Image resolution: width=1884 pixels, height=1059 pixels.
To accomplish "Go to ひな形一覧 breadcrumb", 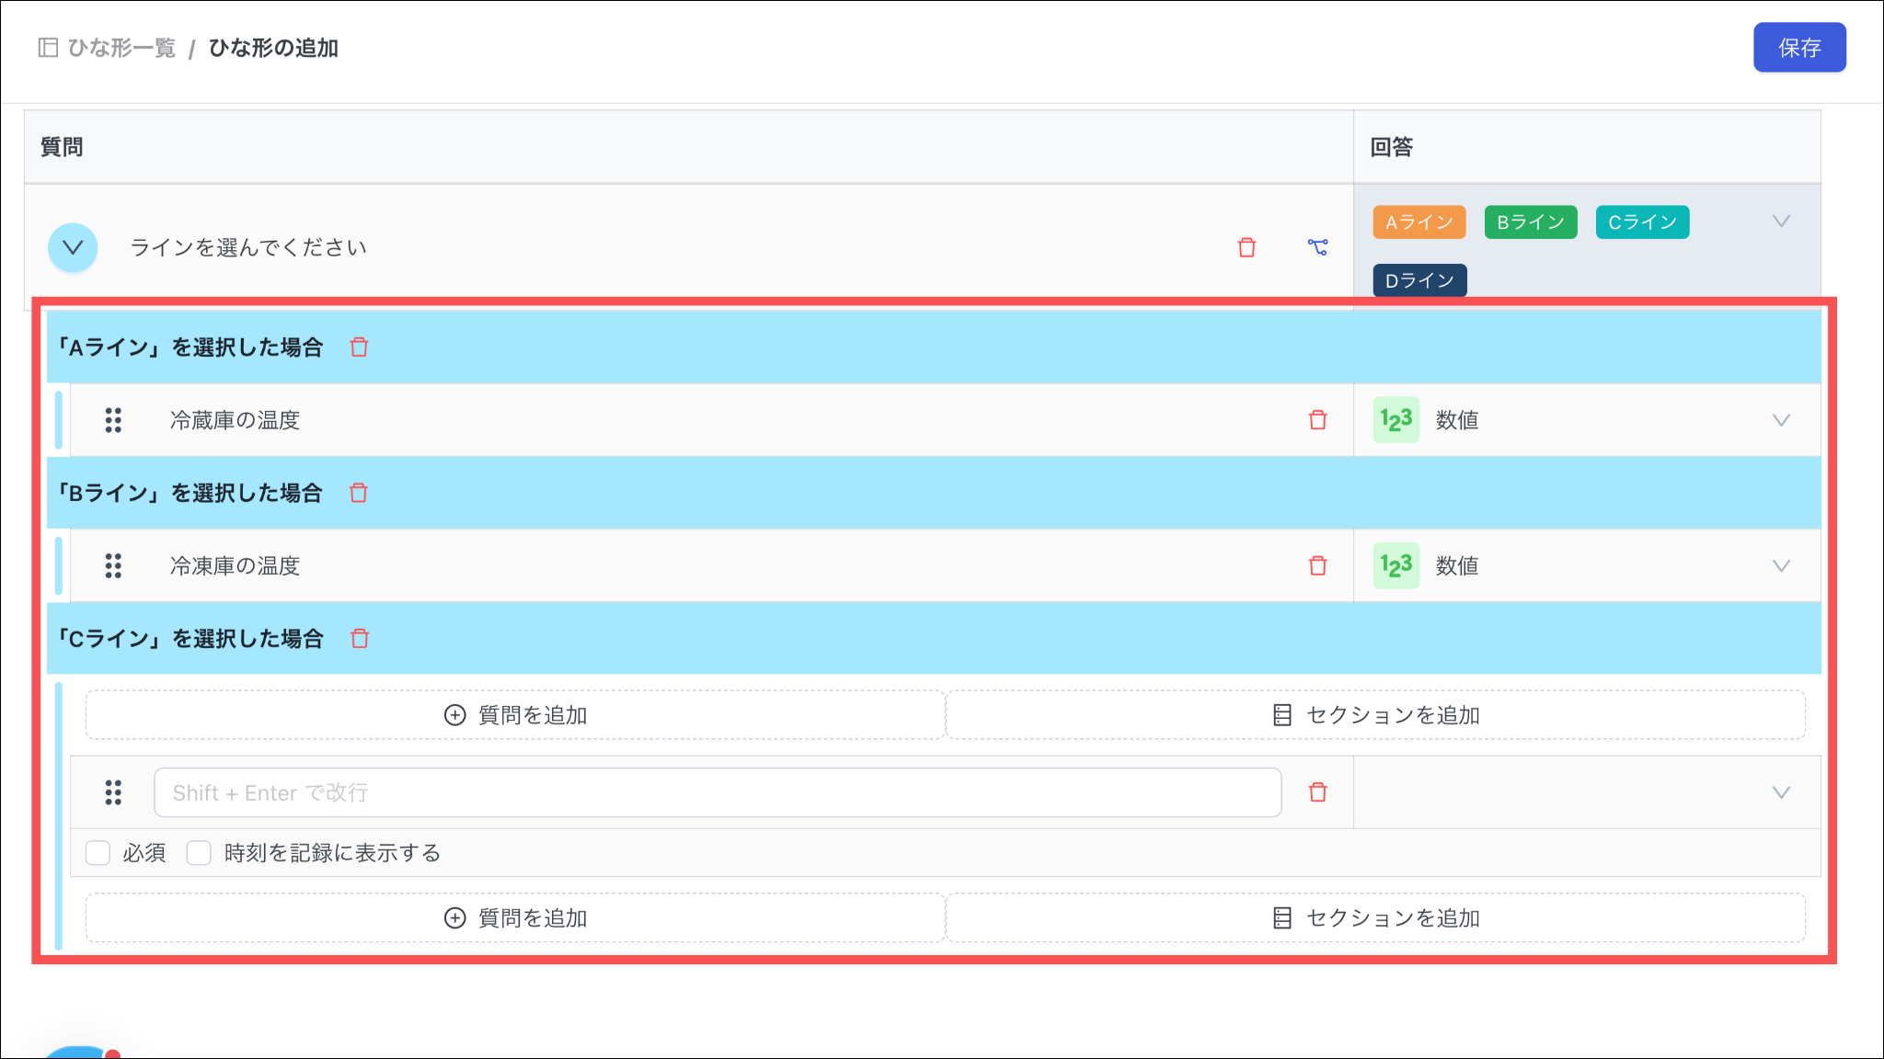I will point(121,48).
